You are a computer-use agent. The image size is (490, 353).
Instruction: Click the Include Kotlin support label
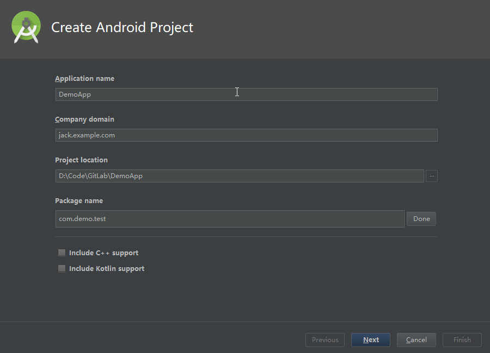tap(107, 269)
